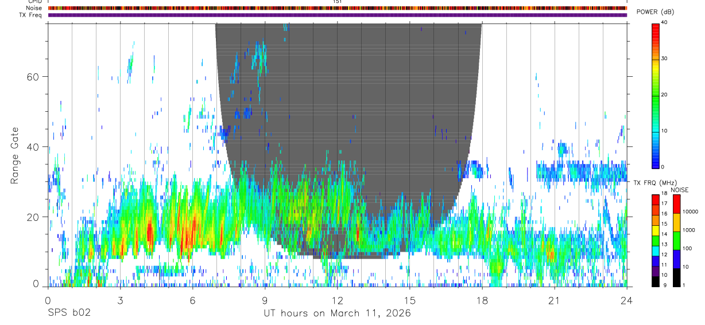Click the Range Gate y-axis title

click(16, 156)
